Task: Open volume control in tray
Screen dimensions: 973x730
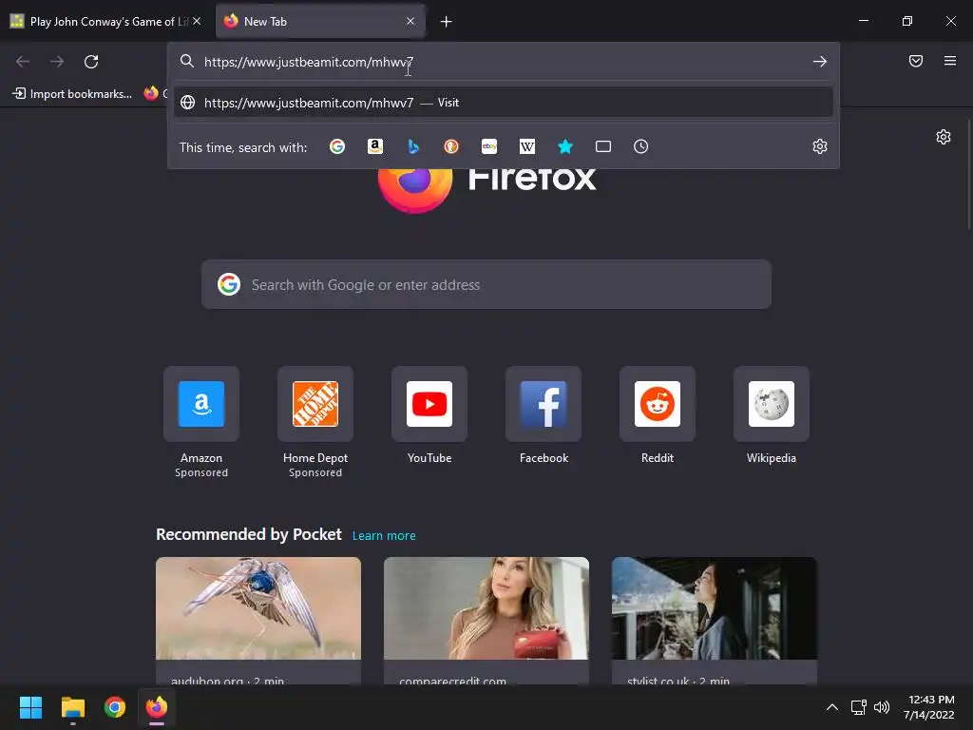Action: 881,707
